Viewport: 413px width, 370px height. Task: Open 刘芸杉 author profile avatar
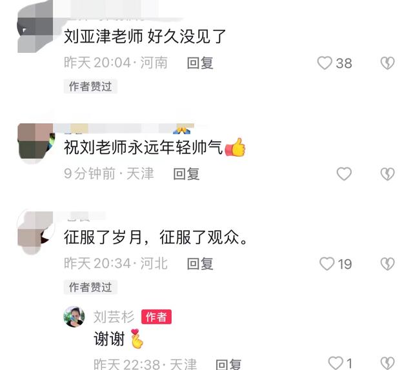coord(74,316)
